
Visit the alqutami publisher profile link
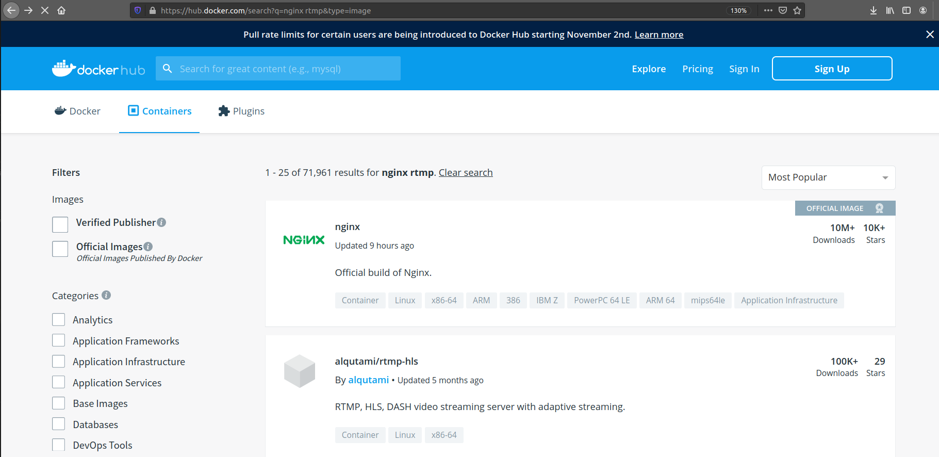[x=368, y=380]
